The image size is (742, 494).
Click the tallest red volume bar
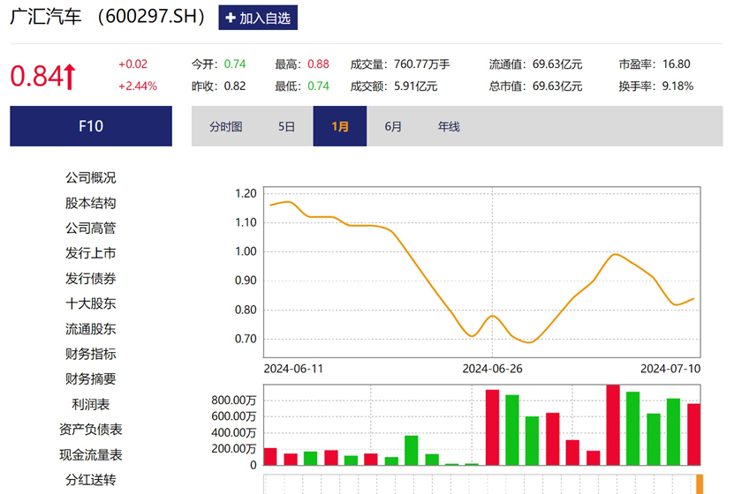[x=613, y=425]
